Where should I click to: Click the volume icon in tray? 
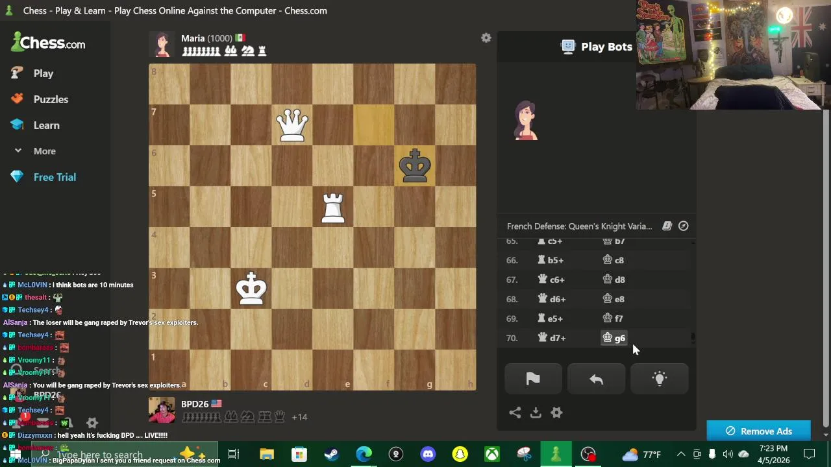[x=728, y=454]
